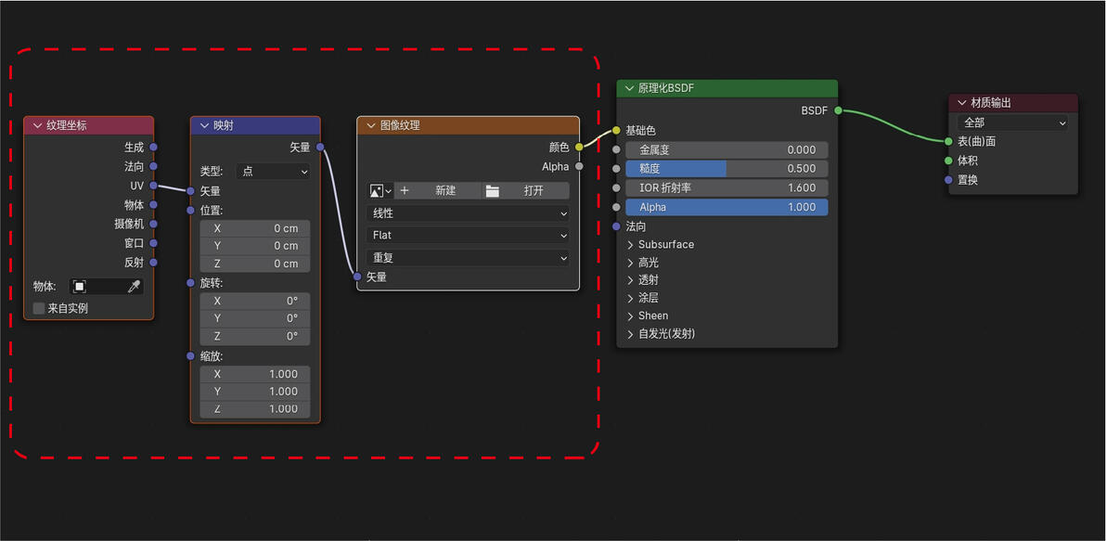
Task: Click the 新建 button
Action: coord(438,190)
